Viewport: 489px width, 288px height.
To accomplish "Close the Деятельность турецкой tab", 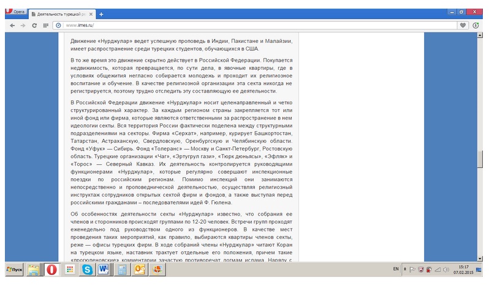I will click(91, 14).
